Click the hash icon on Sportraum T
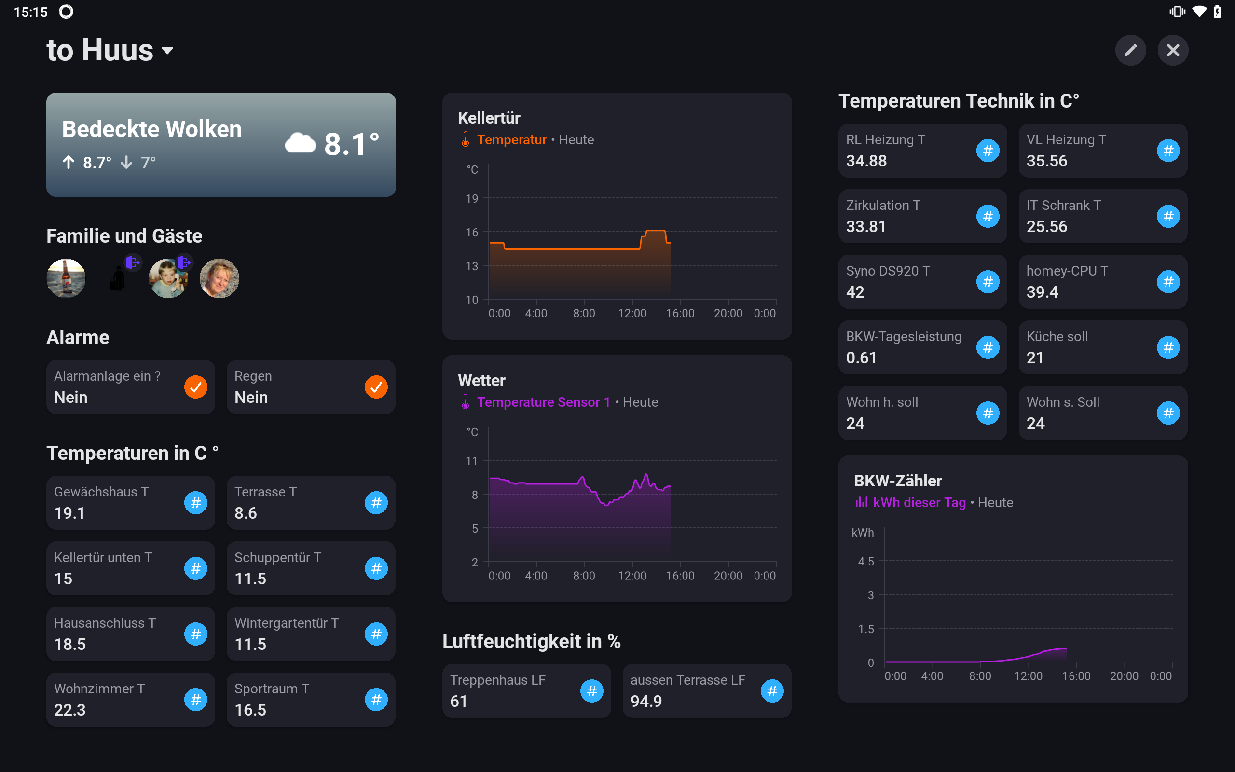The image size is (1235, 772). 376,700
